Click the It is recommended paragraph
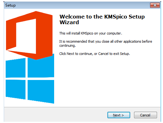The width and height of the screenshot is (163, 123). click(x=106, y=44)
